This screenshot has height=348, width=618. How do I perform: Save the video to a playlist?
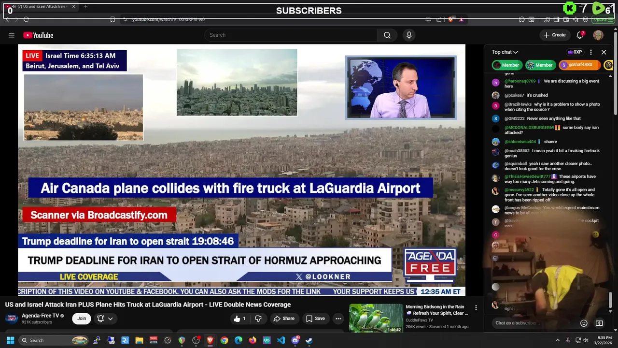[315, 319]
